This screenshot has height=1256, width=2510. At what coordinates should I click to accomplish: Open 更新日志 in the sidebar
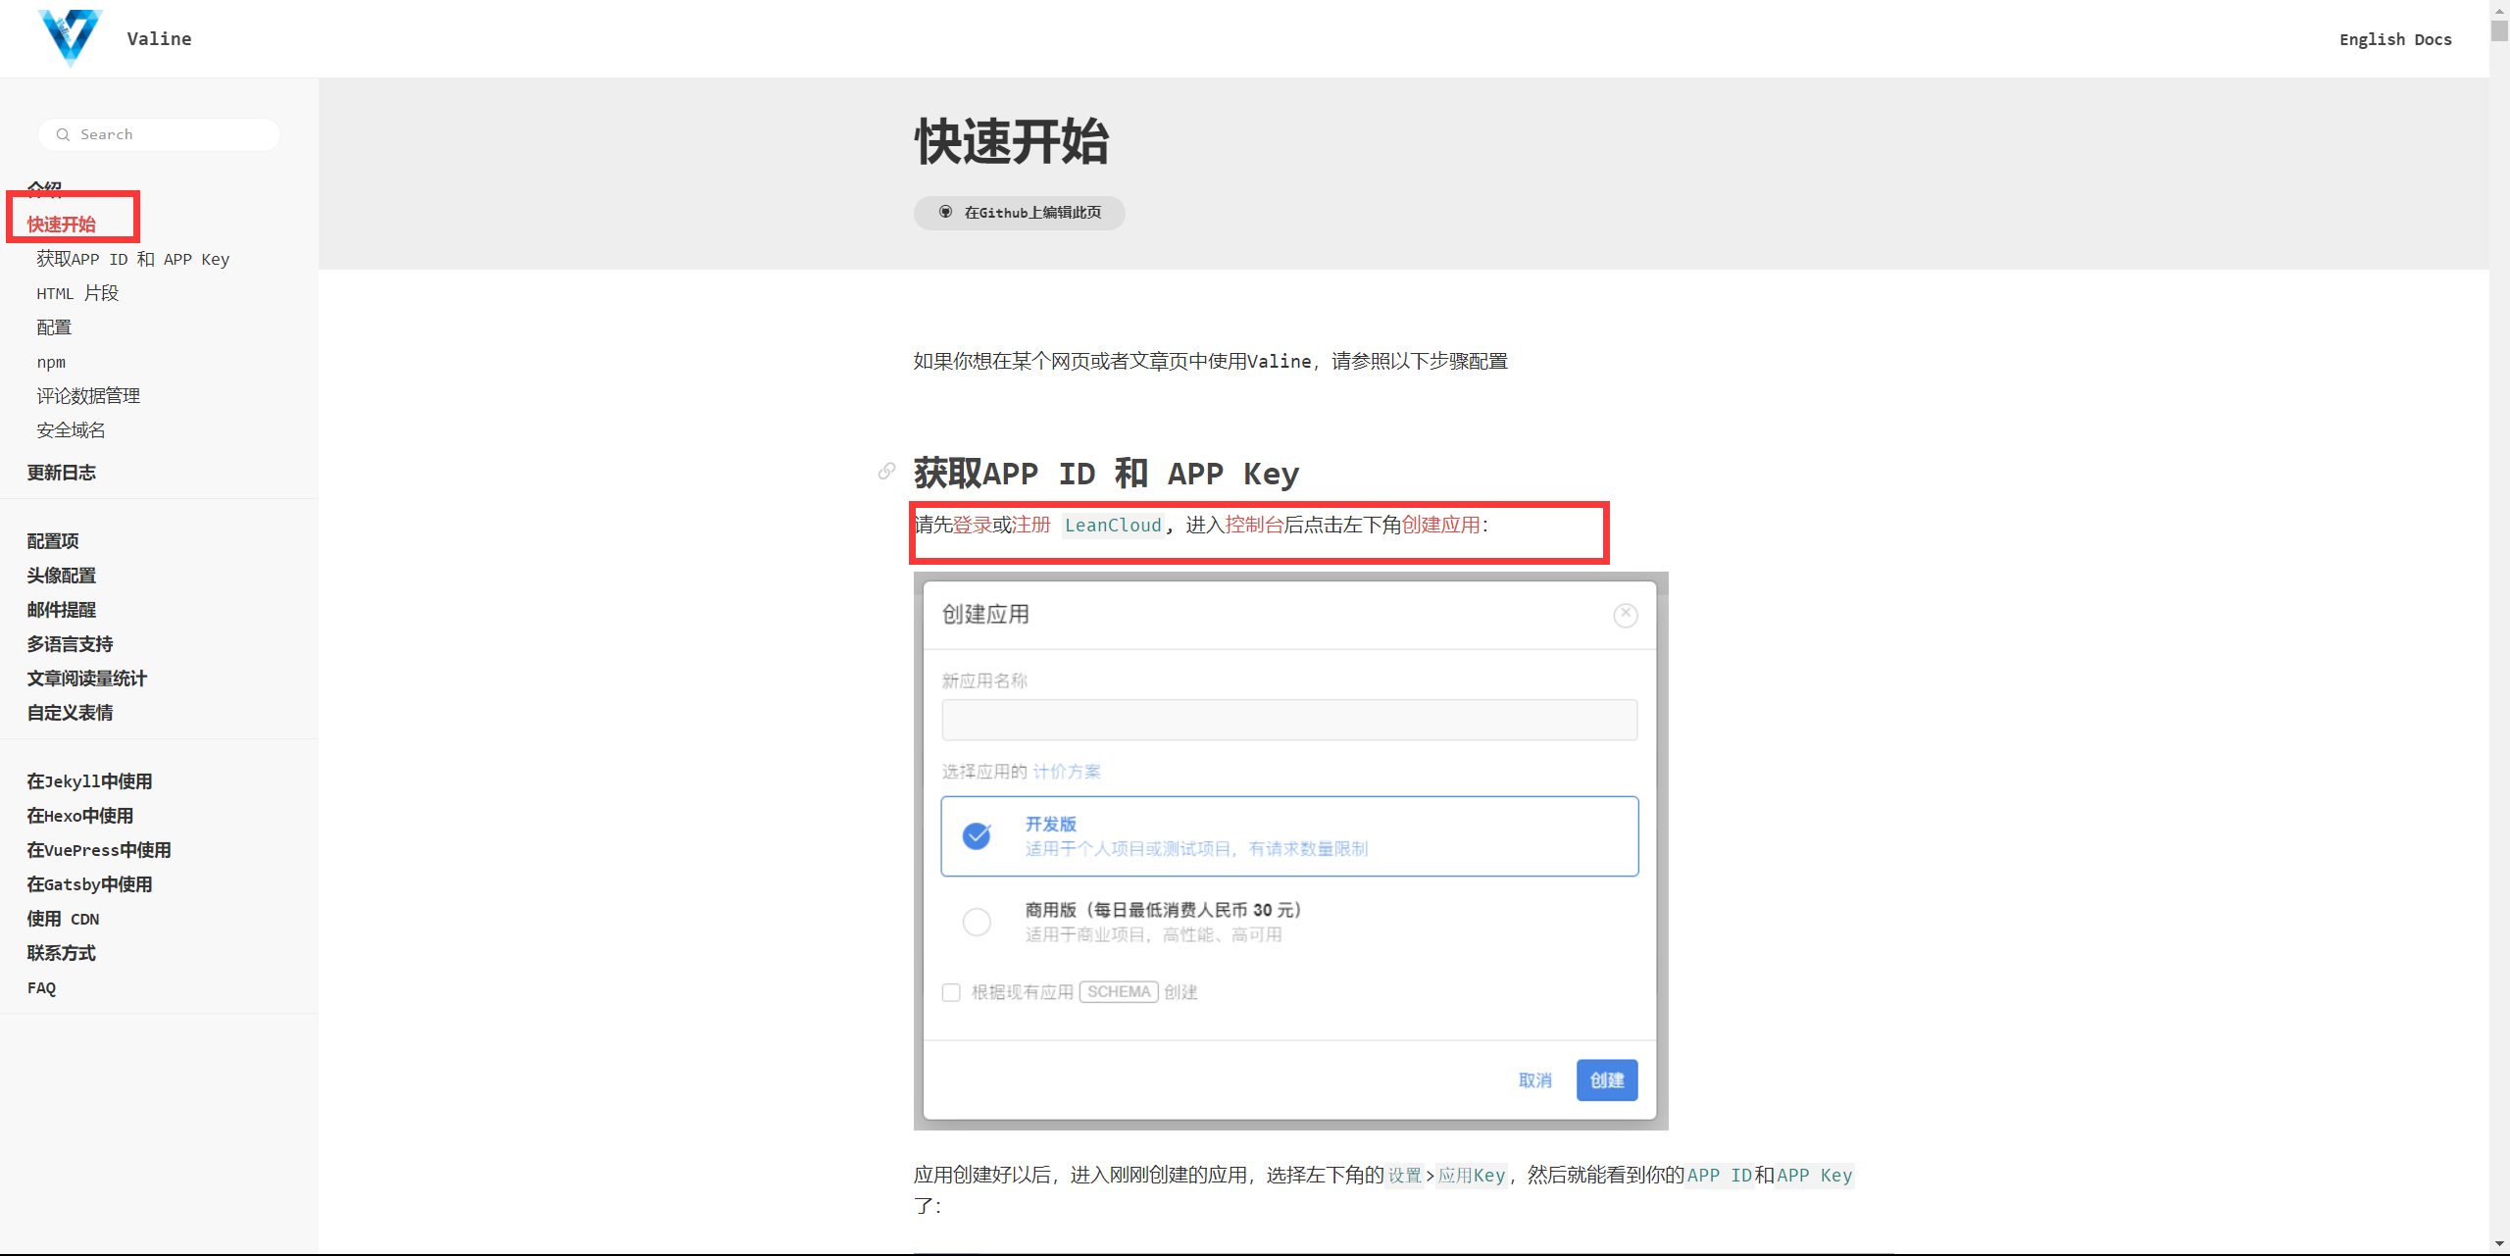tap(62, 473)
